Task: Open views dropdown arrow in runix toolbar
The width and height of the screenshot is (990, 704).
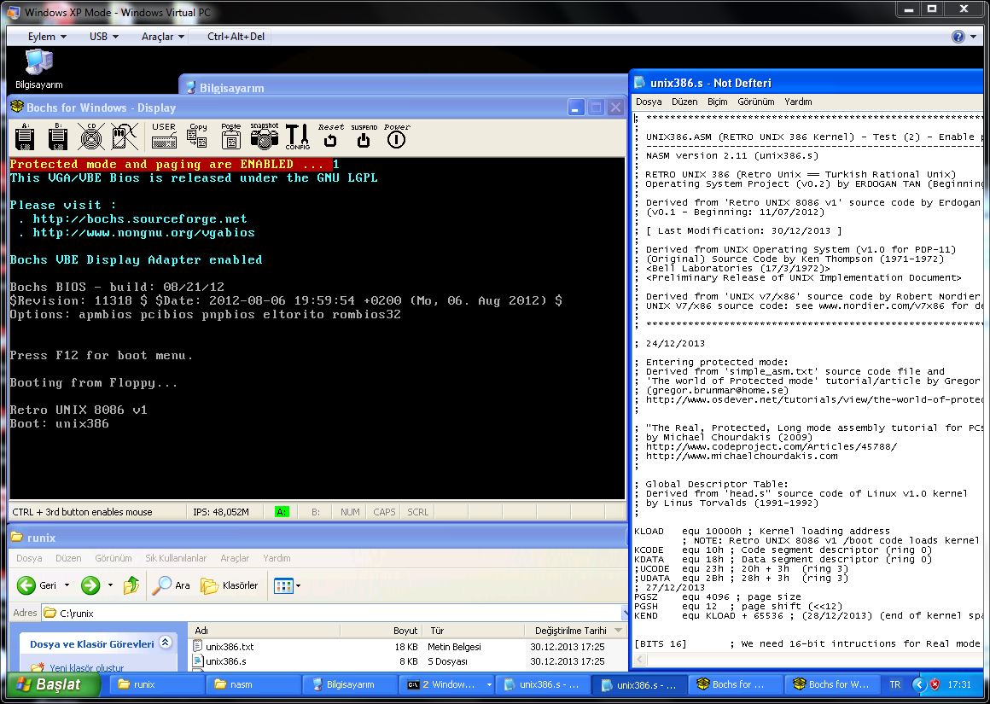Action: point(298,586)
